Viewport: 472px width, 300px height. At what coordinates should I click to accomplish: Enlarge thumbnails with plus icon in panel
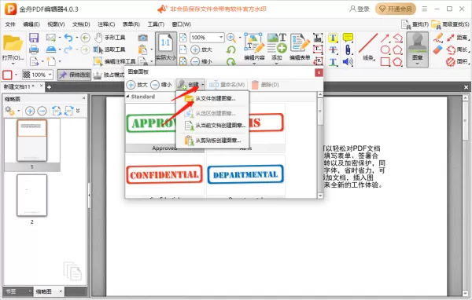click(x=30, y=111)
